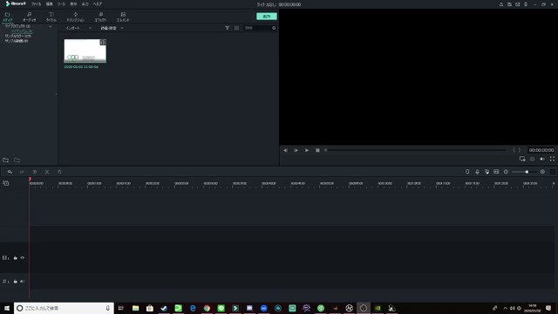The width and height of the screenshot is (558, 314).
Task: Toggle the lock on video track 1
Action: click(16, 257)
